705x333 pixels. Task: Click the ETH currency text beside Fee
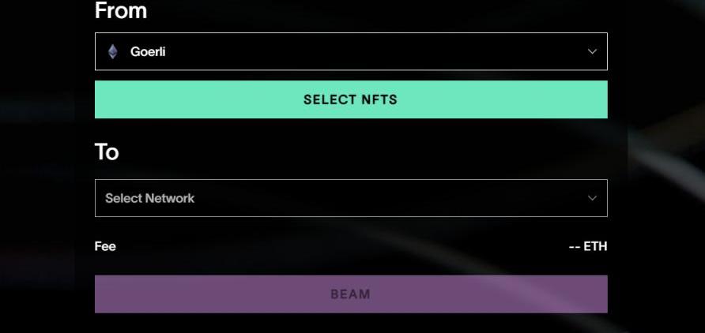595,246
